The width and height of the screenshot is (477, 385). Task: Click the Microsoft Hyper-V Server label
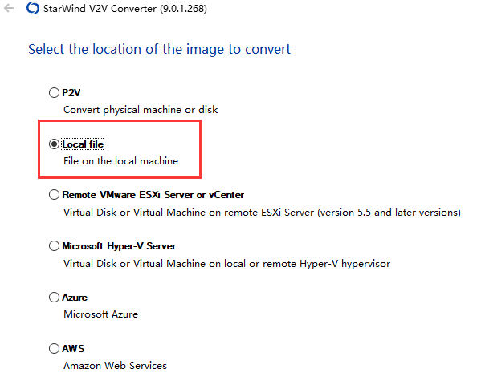(x=119, y=246)
